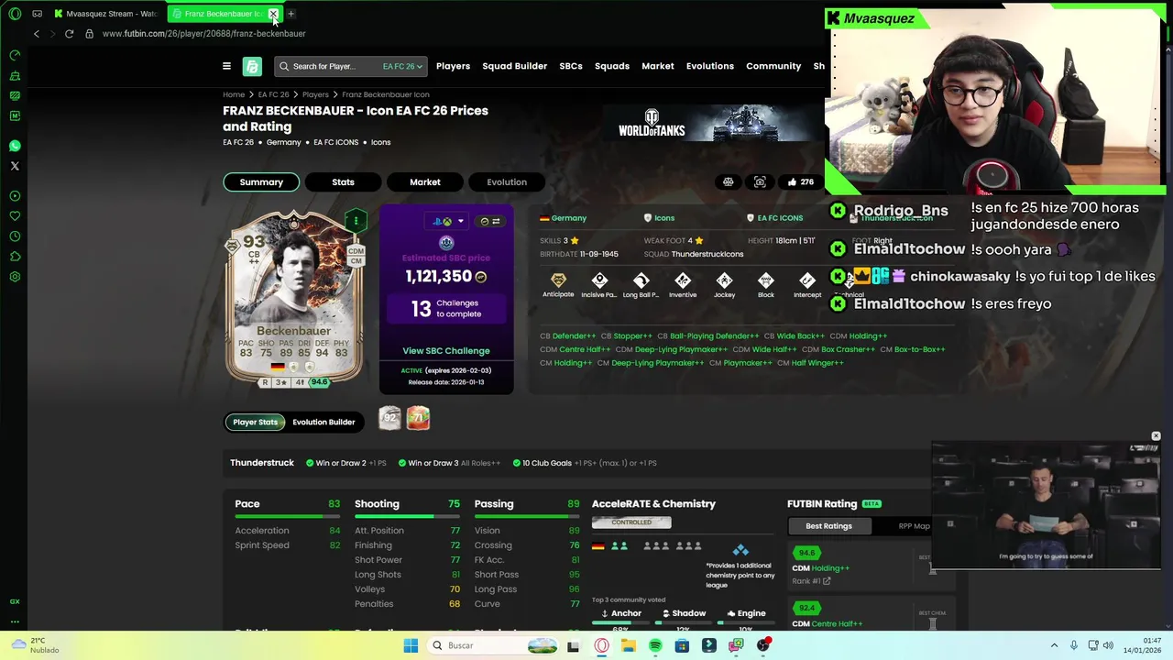This screenshot has height=660, width=1173.
Task: Select the Anchor chemistry style
Action: click(620, 613)
